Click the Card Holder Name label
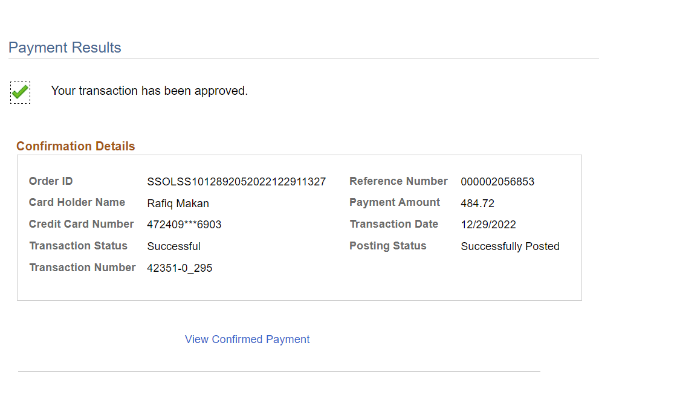This screenshot has height=401, width=680. pyautogui.click(x=77, y=202)
